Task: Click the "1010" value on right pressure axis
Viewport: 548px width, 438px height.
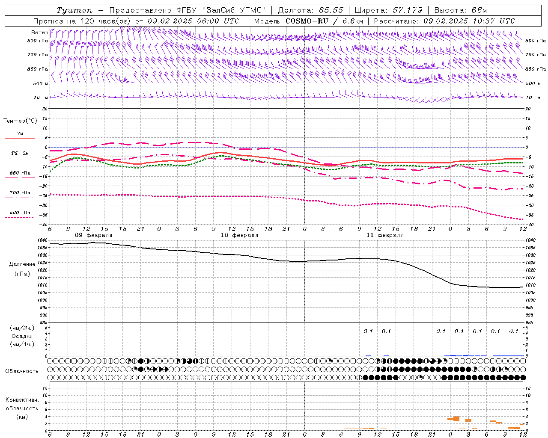Action: pyautogui.click(x=531, y=285)
